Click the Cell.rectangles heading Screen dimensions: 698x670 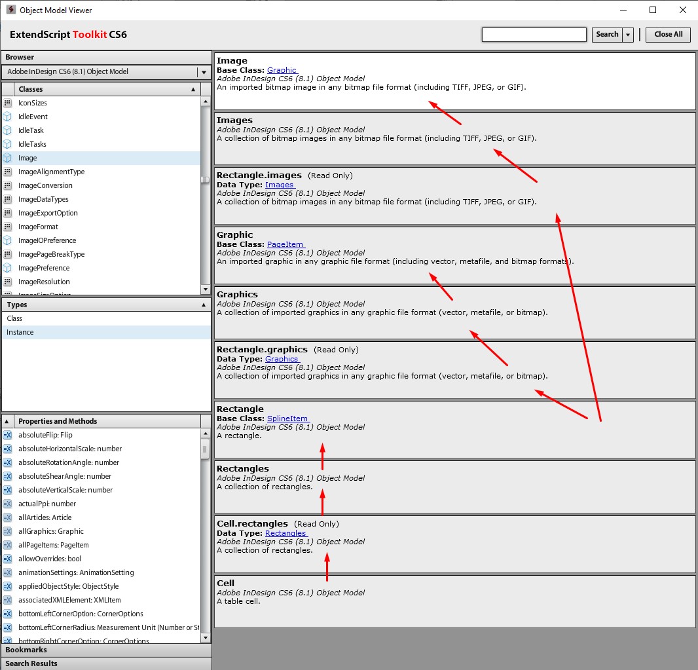point(252,525)
